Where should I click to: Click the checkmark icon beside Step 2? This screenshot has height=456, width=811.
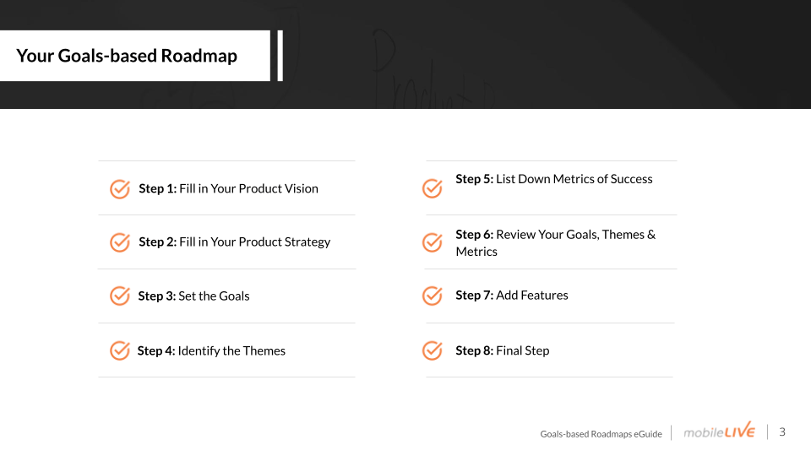pos(120,242)
